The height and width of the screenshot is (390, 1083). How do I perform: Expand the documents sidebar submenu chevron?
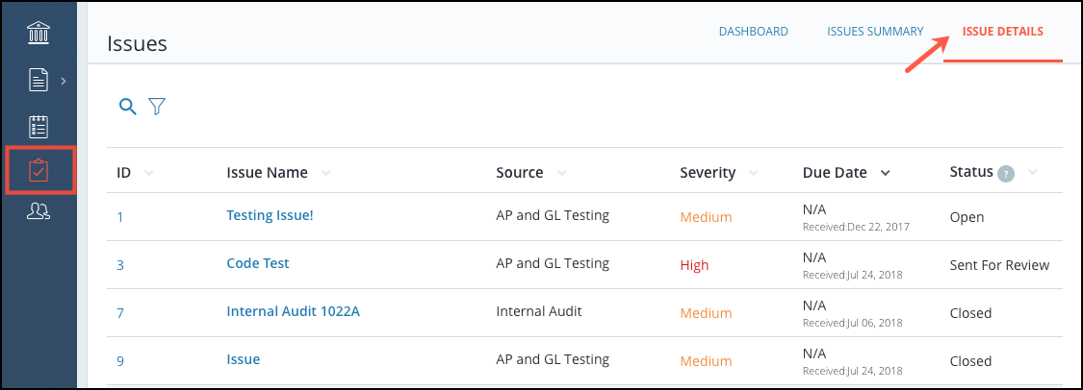pyautogui.click(x=63, y=81)
